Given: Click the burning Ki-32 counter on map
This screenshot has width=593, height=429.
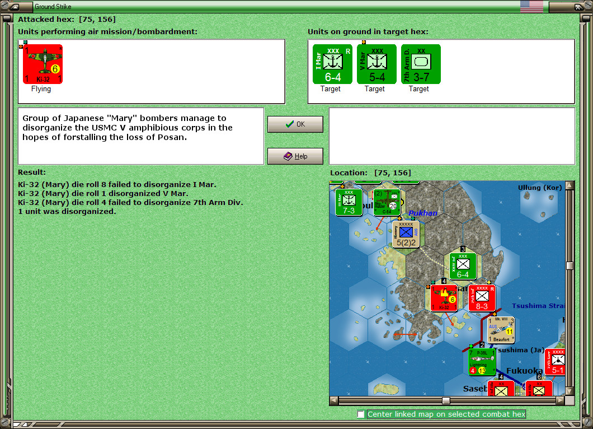Looking at the screenshot, I should point(444,299).
